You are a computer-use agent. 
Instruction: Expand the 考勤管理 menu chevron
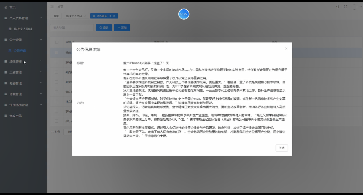coord(41,83)
